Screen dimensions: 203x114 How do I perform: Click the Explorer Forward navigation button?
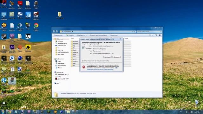(x=57, y=31)
